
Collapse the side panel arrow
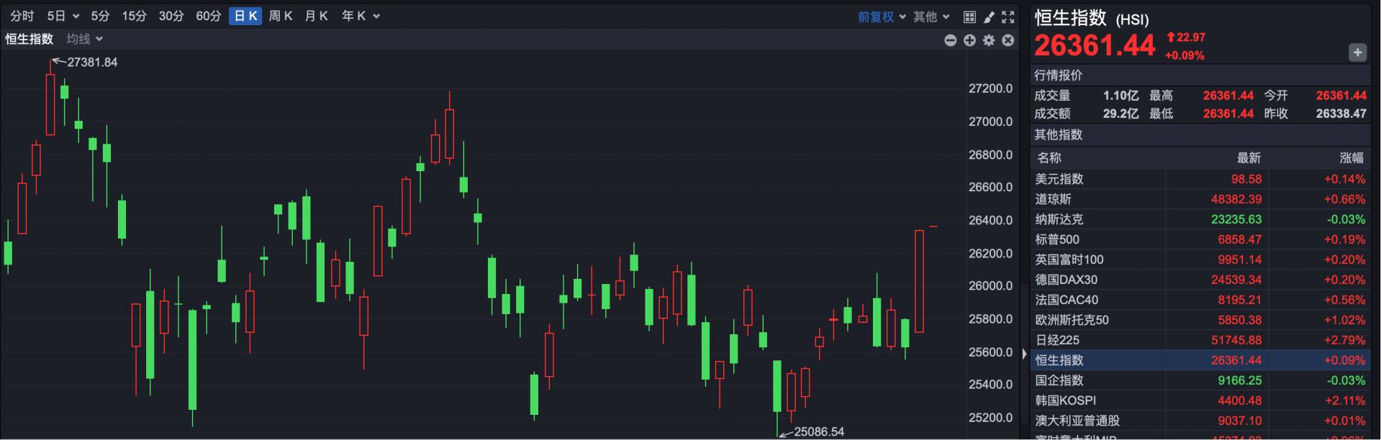pos(1024,354)
